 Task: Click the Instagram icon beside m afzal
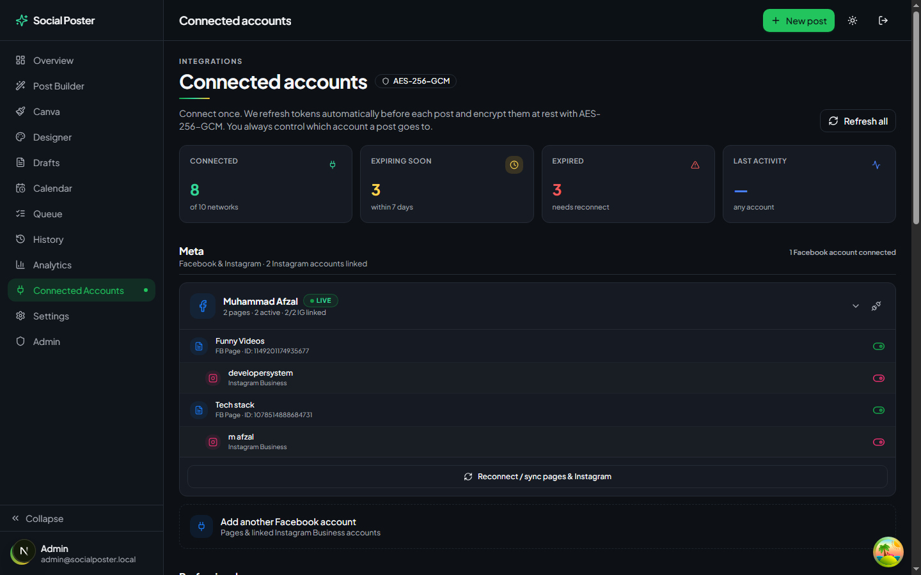coord(213,442)
